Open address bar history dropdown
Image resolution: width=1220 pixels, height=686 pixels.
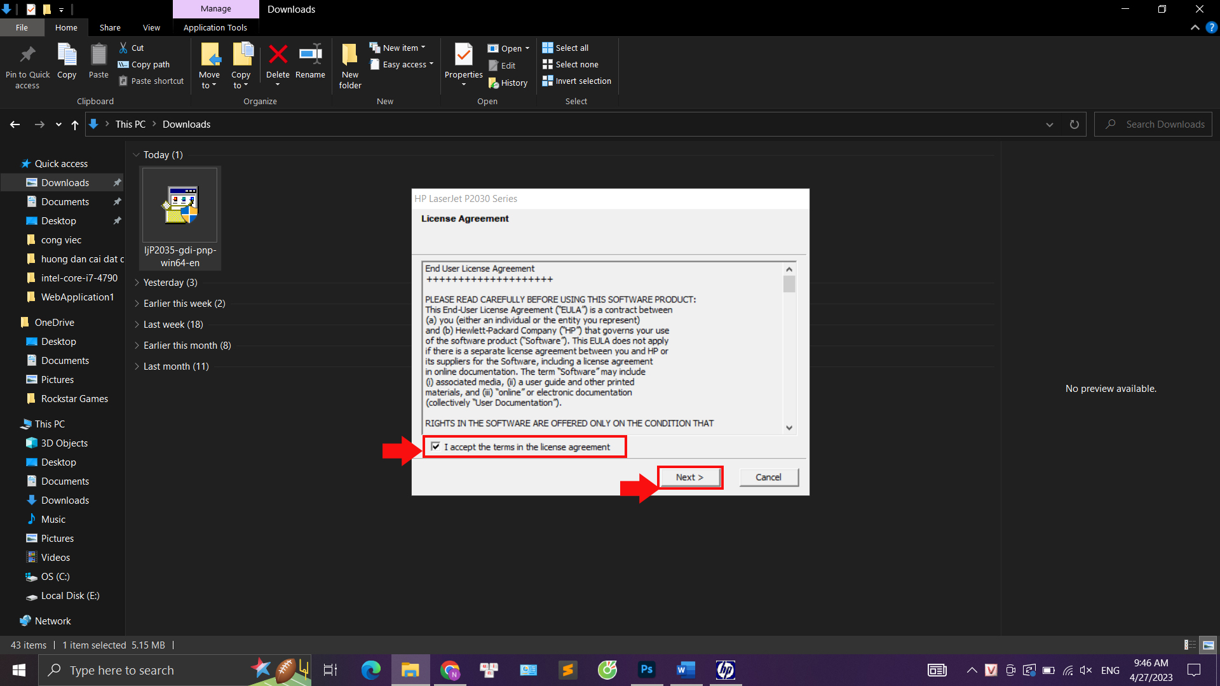[x=1050, y=124]
